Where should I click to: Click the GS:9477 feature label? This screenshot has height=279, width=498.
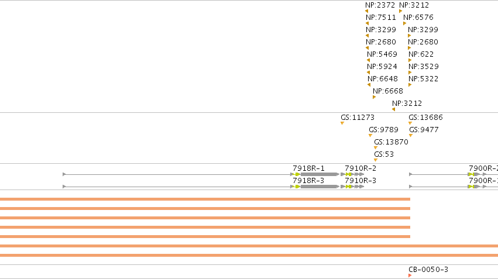point(424,130)
